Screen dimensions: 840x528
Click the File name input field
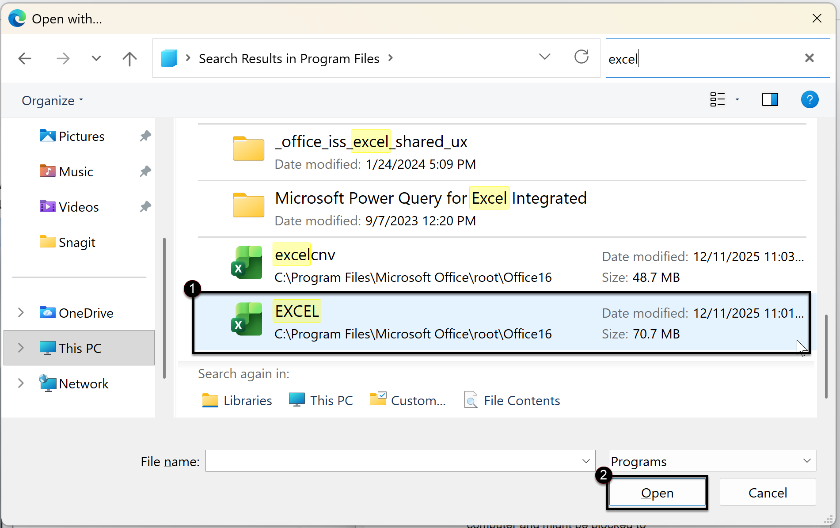[393, 461]
